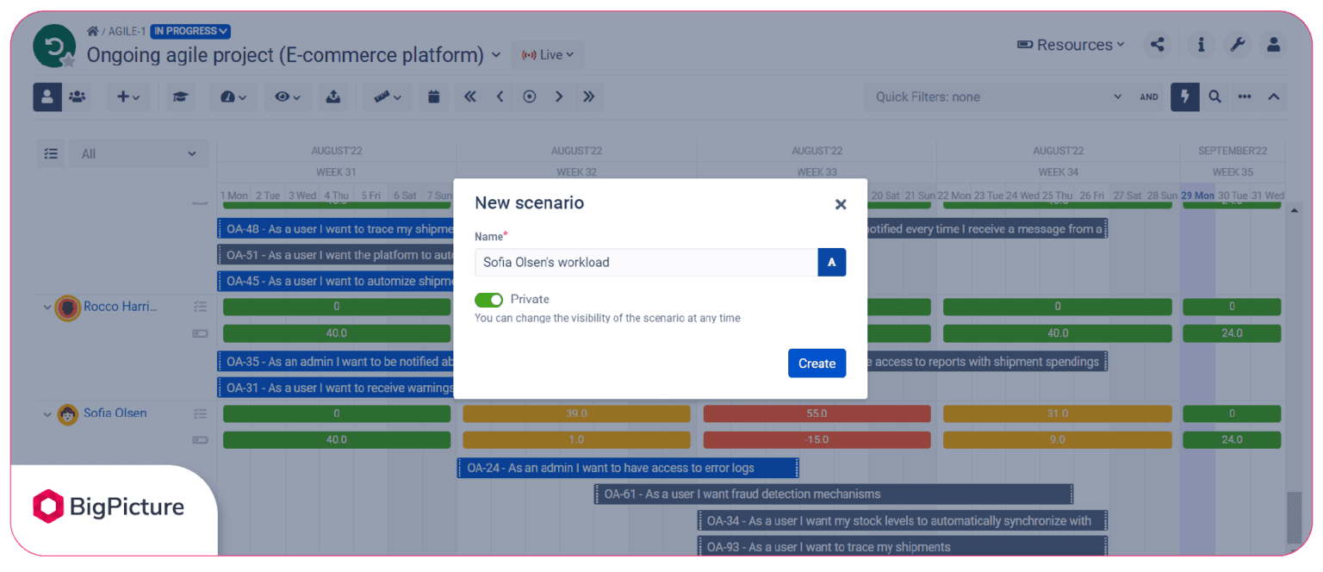Select task OA-24 error logs bar

click(628, 468)
